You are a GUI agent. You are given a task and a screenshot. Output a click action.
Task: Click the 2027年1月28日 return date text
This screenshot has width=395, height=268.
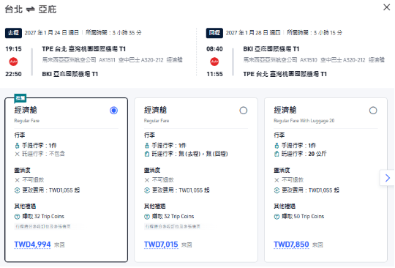[x=253, y=33]
